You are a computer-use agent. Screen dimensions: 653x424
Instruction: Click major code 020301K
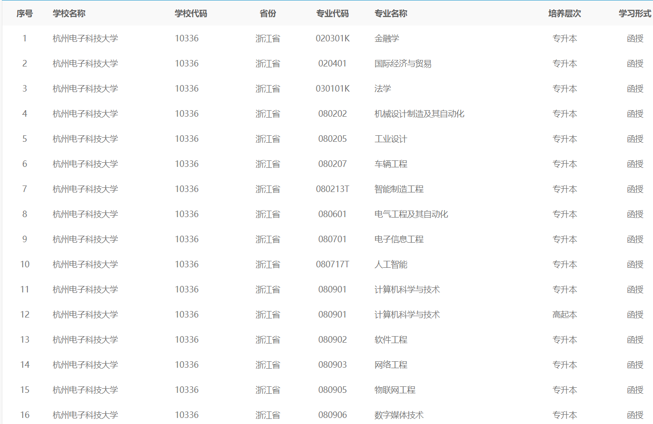point(333,39)
